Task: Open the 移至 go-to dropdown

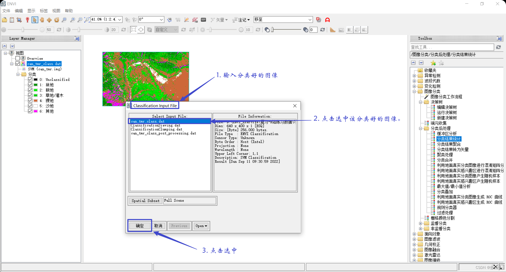Action: (310, 20)
